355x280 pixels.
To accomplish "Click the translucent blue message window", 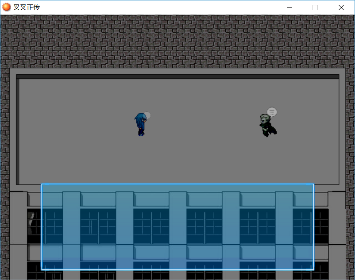I will [x=177, y=227].
